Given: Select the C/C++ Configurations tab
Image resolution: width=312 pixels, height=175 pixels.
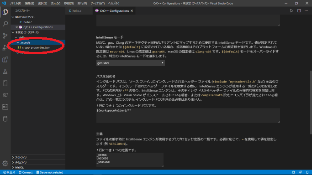Looking at the screenshot, I should [114, 11].
